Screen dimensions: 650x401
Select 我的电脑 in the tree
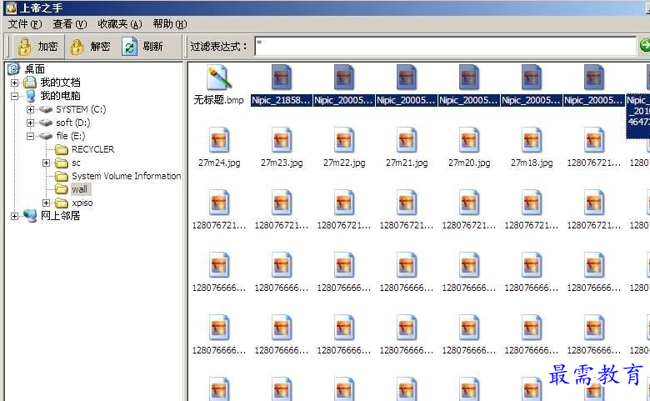click(61, 96)
